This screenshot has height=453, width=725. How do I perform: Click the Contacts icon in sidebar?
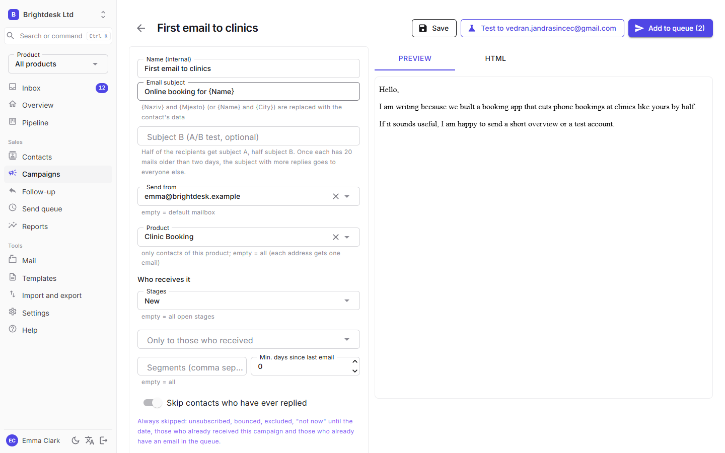[x=13, y=156]
